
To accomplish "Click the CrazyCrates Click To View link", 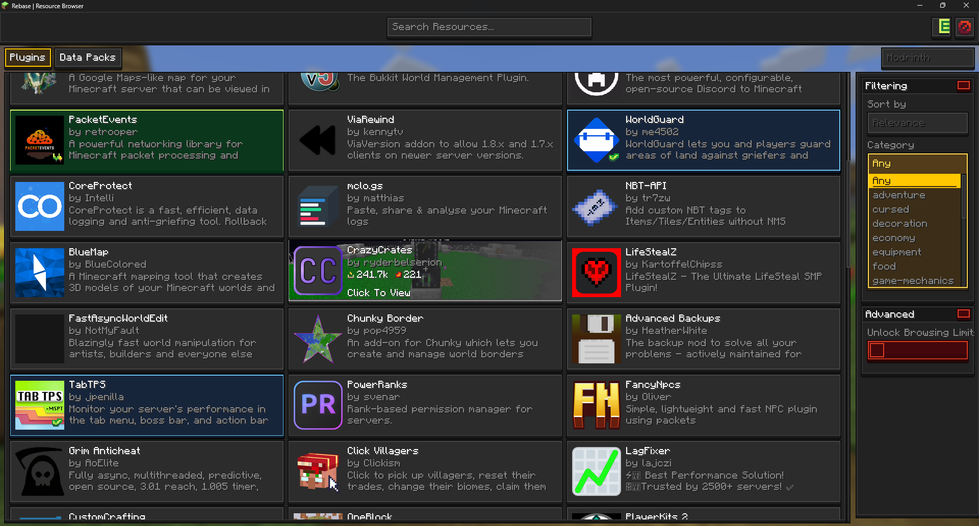I will point(378,293).
